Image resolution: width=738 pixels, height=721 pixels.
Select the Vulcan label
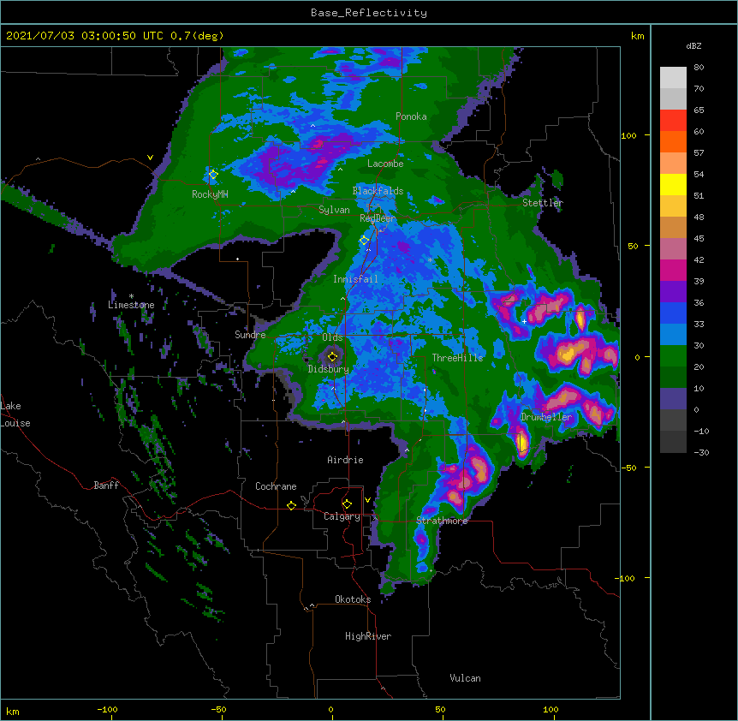[x=465, y=678]
